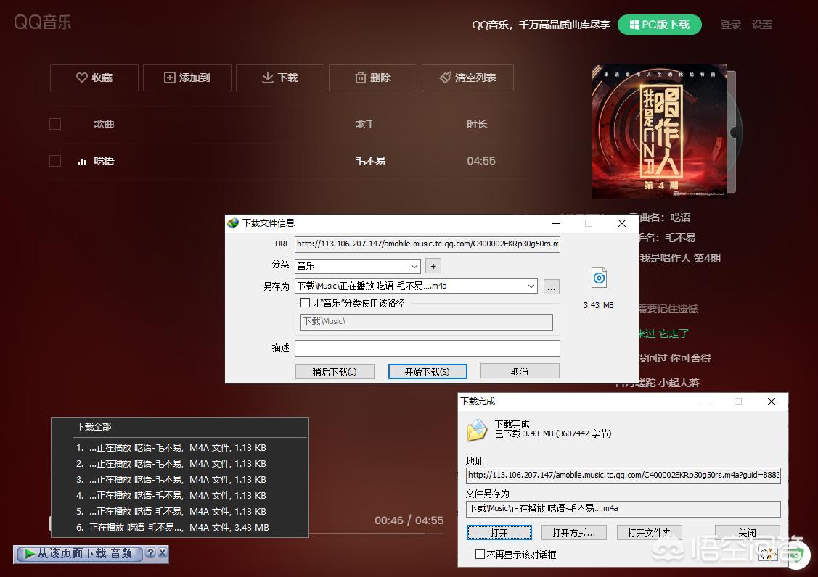The image size is (818, 577).
Task: Tick the select-all checkbox beside 歌曲 header
Action: click(x=55, y=124)
